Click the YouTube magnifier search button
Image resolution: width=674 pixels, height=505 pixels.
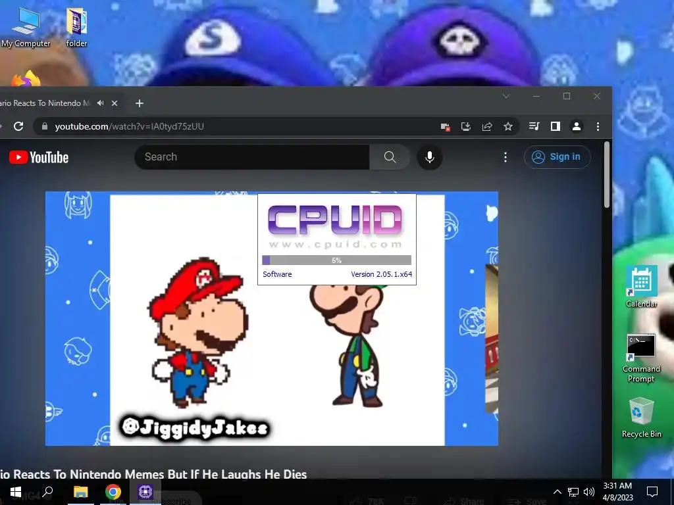point(390,156)
